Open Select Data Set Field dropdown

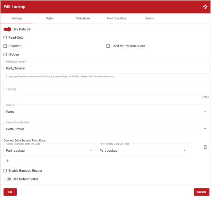pos(106,128)
